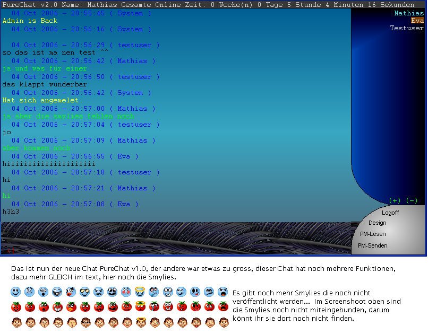Pick the boy face with halo
Viewport: 428px width, 334px height.
140,322
